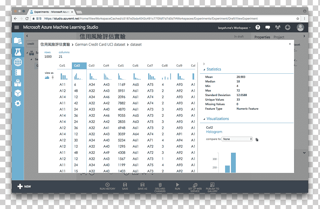Screen dimensions: 320x209
Task: Click the down chevron on right pane
Action: coord(304,153)
